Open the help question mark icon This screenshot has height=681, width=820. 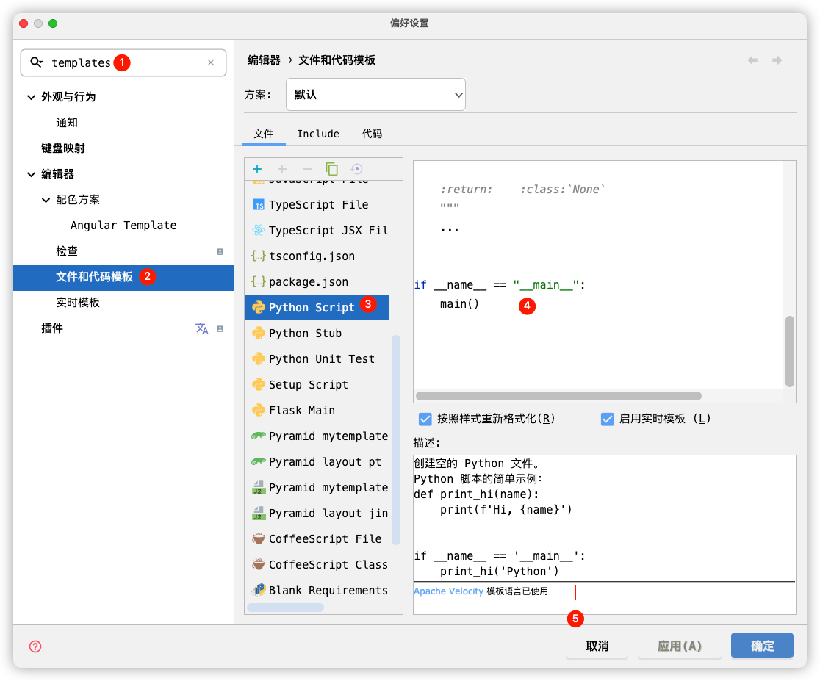pyautogui.click(x=35, y=646)
